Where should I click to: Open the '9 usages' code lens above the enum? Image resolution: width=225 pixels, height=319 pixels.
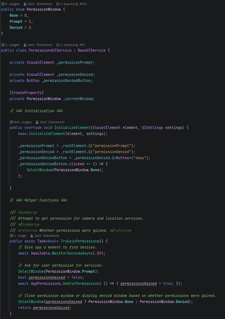coord(11,4)
